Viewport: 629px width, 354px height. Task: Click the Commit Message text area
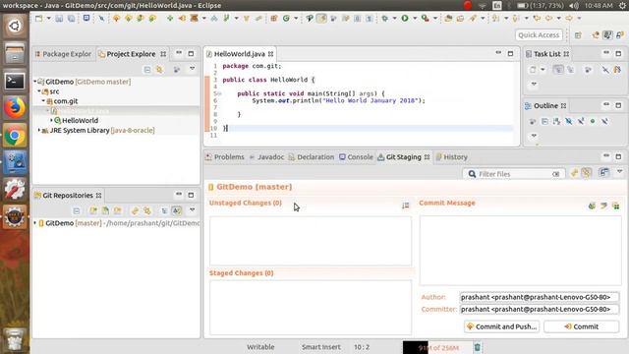tap(520, 250)
